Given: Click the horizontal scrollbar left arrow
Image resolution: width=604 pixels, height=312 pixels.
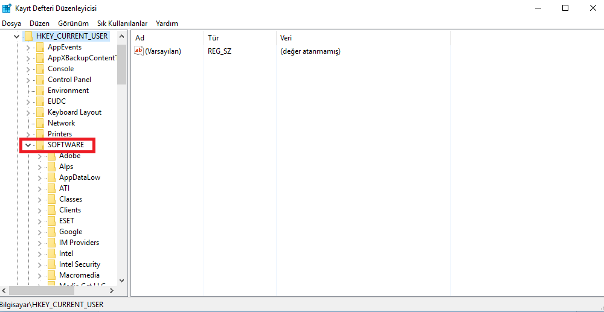Looking at the screenshot, I should point(4,290).
